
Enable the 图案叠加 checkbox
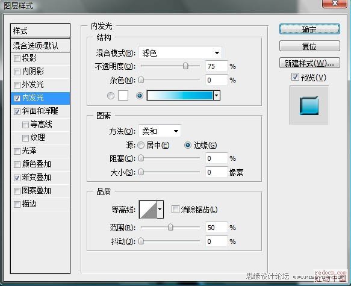17,191
